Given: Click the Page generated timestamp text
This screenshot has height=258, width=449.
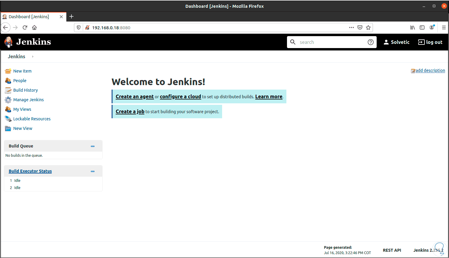Looking at the screenshot, I should click(x=347, y=250).
